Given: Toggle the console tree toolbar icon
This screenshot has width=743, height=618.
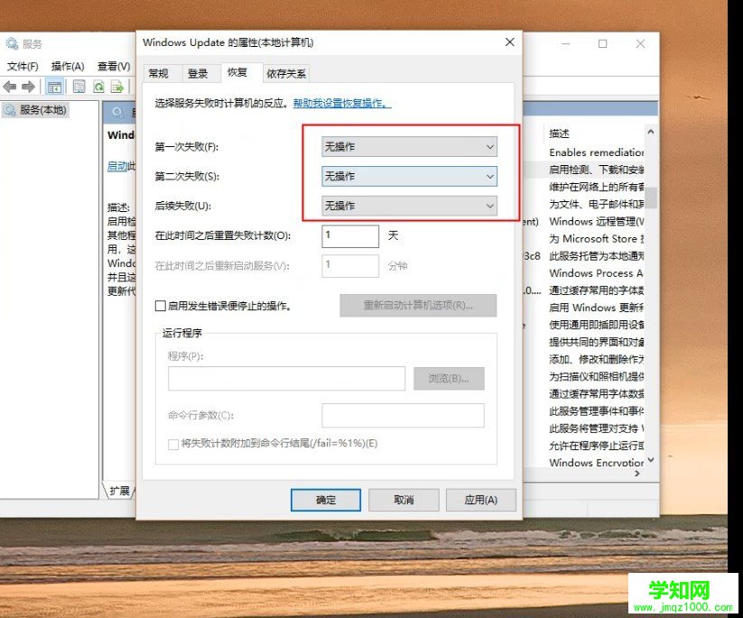Looking at the screenshot, I should (54, 87).
